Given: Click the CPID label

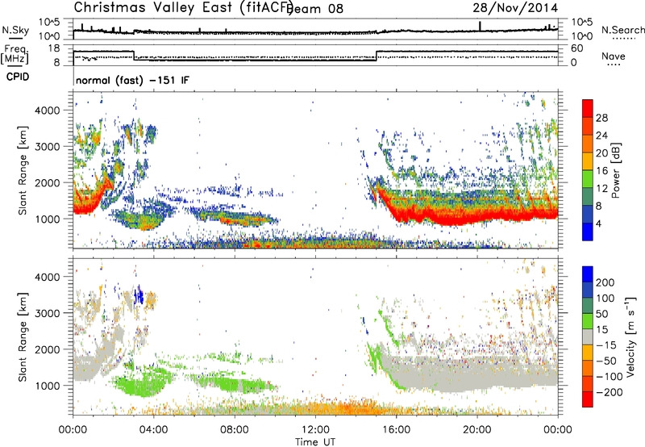Looking at the screenshot, I should click(18, 77).
